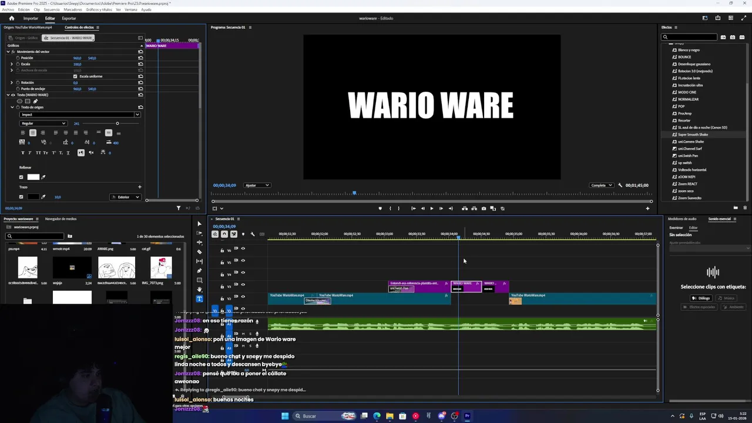Select Super Smooth Shake preset

click(693, 135)
